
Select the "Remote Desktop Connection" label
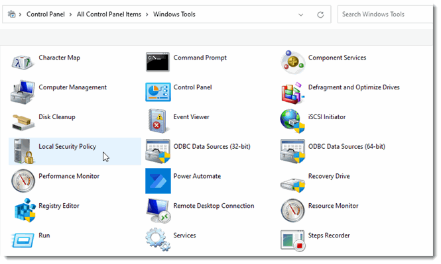(214, 206)
